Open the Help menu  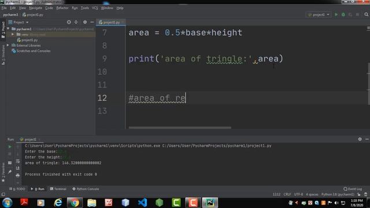120,8
